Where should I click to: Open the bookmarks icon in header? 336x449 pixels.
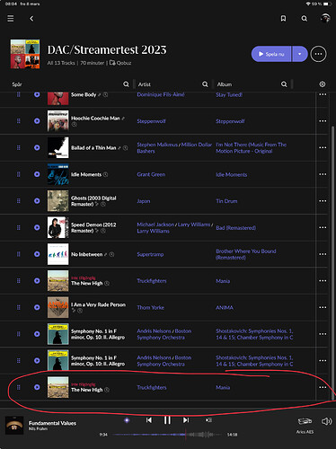283,19
